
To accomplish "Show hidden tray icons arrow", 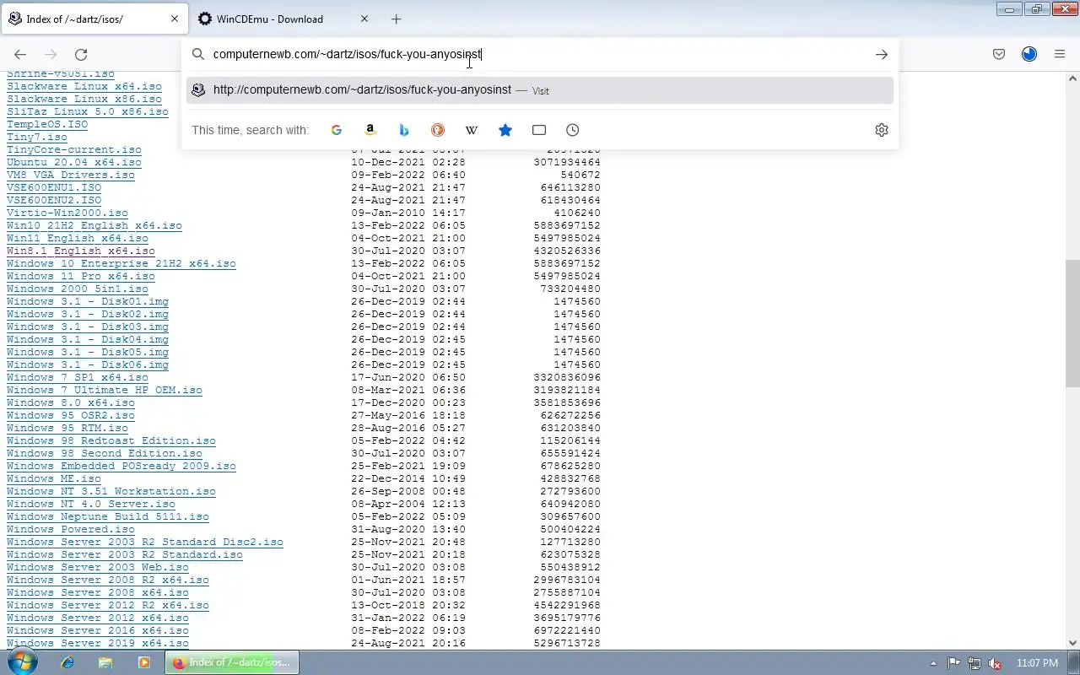I will [x=933, y=663].
